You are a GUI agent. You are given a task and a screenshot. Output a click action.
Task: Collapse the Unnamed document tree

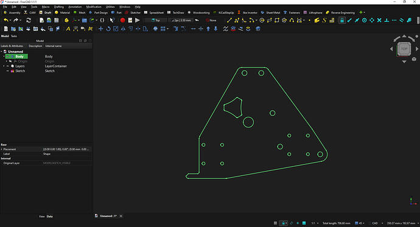pyautogui.click(x=2, y=52)
